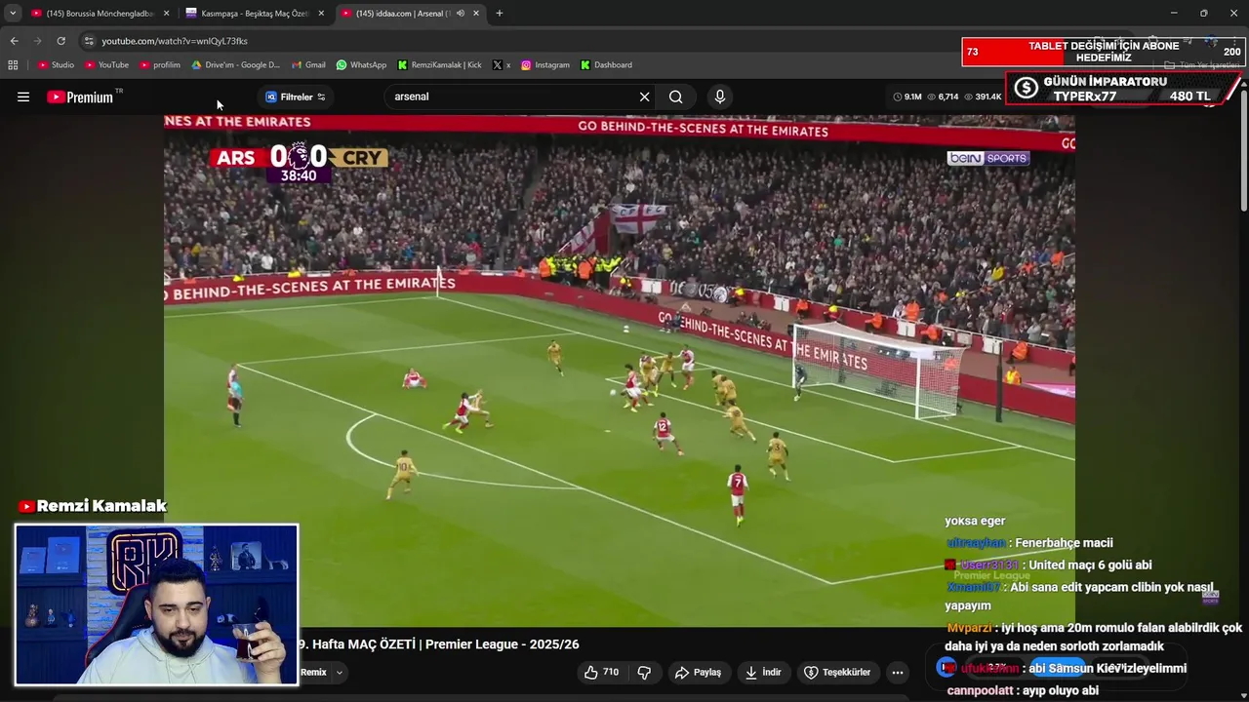1249x702 pixels.
Task: Open the three-dot more actions menu
Action: (x=898, y=672)
